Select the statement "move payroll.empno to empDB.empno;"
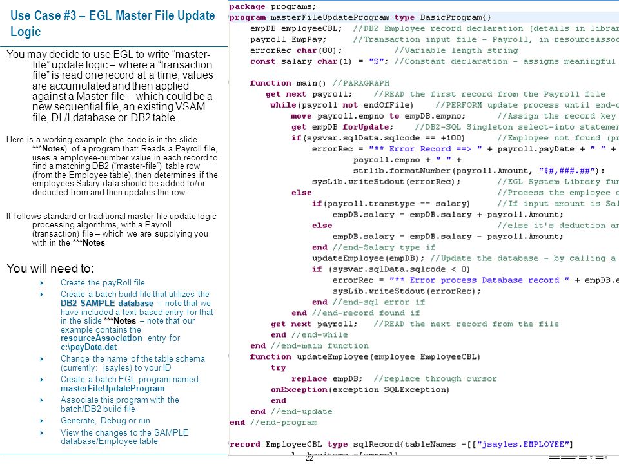Image resolution: width=619 pixels, height=464 pixels. pyautogui.click(x=378, y=117)
